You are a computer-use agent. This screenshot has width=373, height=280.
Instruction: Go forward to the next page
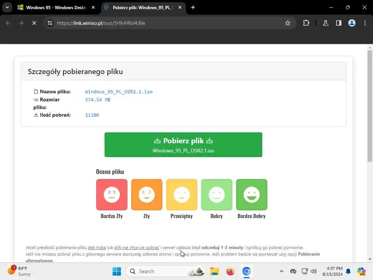21,23
